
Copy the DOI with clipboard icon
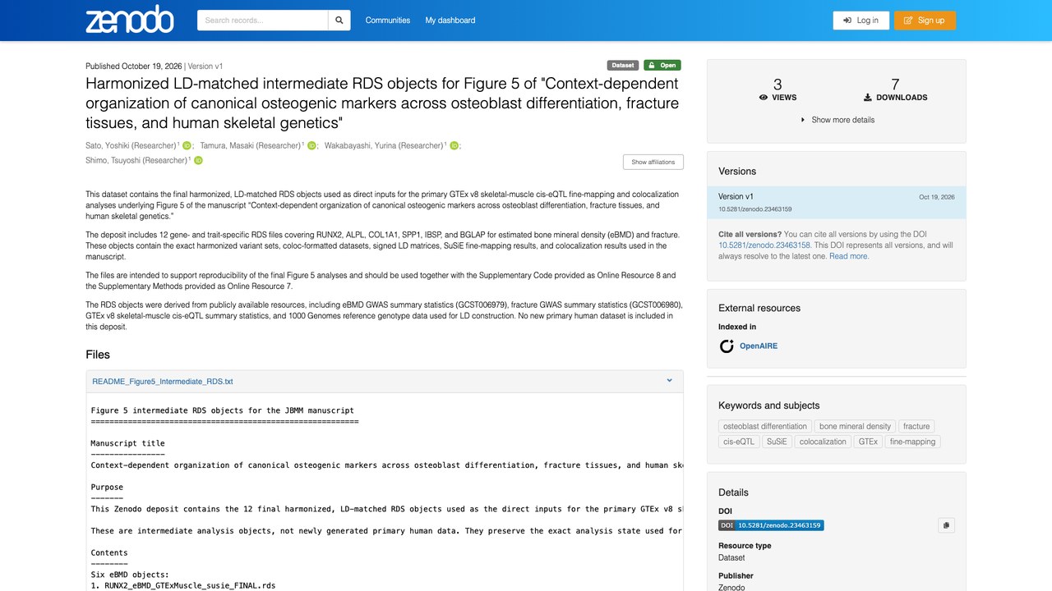pos(946,525)
